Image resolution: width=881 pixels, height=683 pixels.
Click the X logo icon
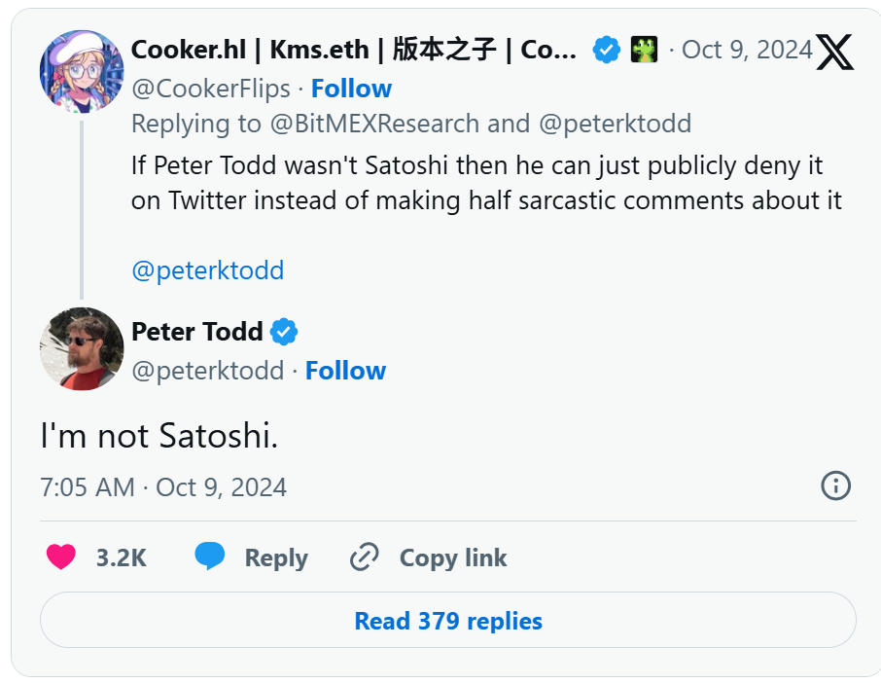point(834,52)
